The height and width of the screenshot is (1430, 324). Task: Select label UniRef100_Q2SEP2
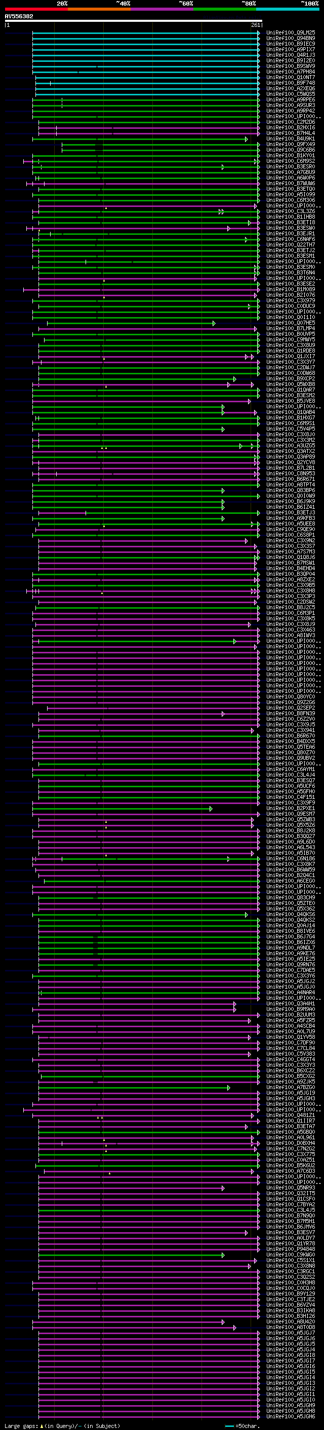(291, 708)
